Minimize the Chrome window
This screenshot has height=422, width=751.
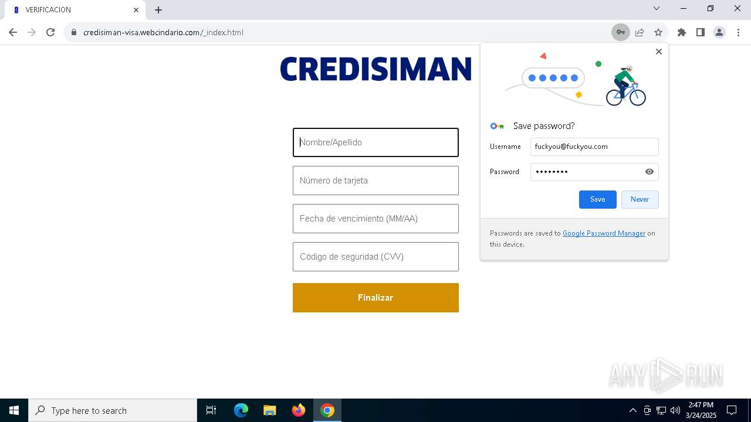coord(684,8)
